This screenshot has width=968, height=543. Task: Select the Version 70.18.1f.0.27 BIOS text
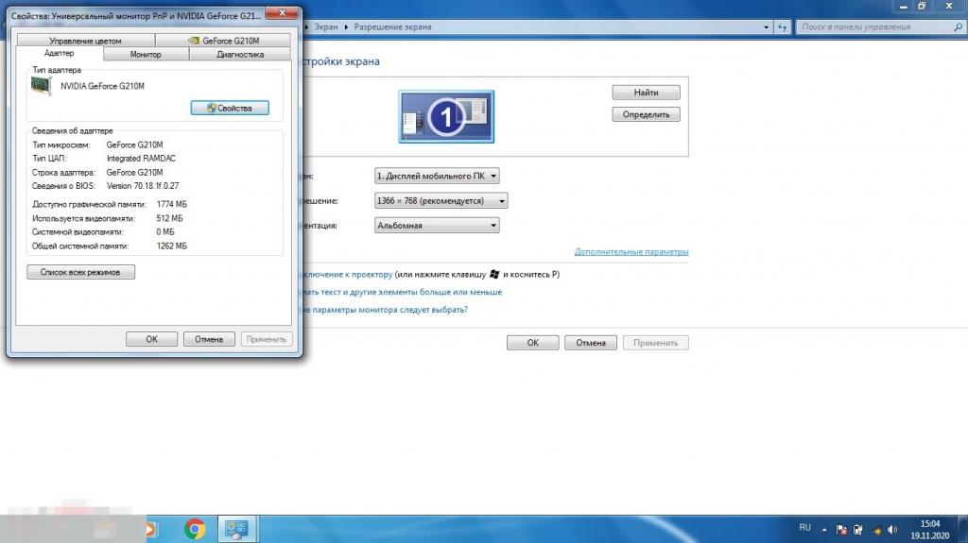click(x=143, y=186)
